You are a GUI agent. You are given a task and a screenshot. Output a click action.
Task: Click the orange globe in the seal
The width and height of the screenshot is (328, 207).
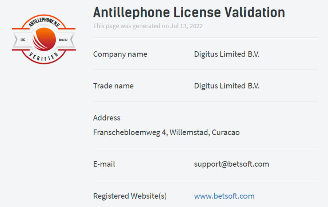pyautogui.click(x=44, y=39)
